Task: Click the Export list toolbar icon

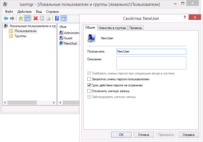Action: point(49,18)
